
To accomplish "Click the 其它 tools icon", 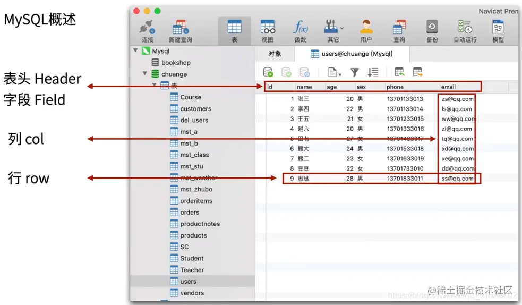I will point(331,27).
